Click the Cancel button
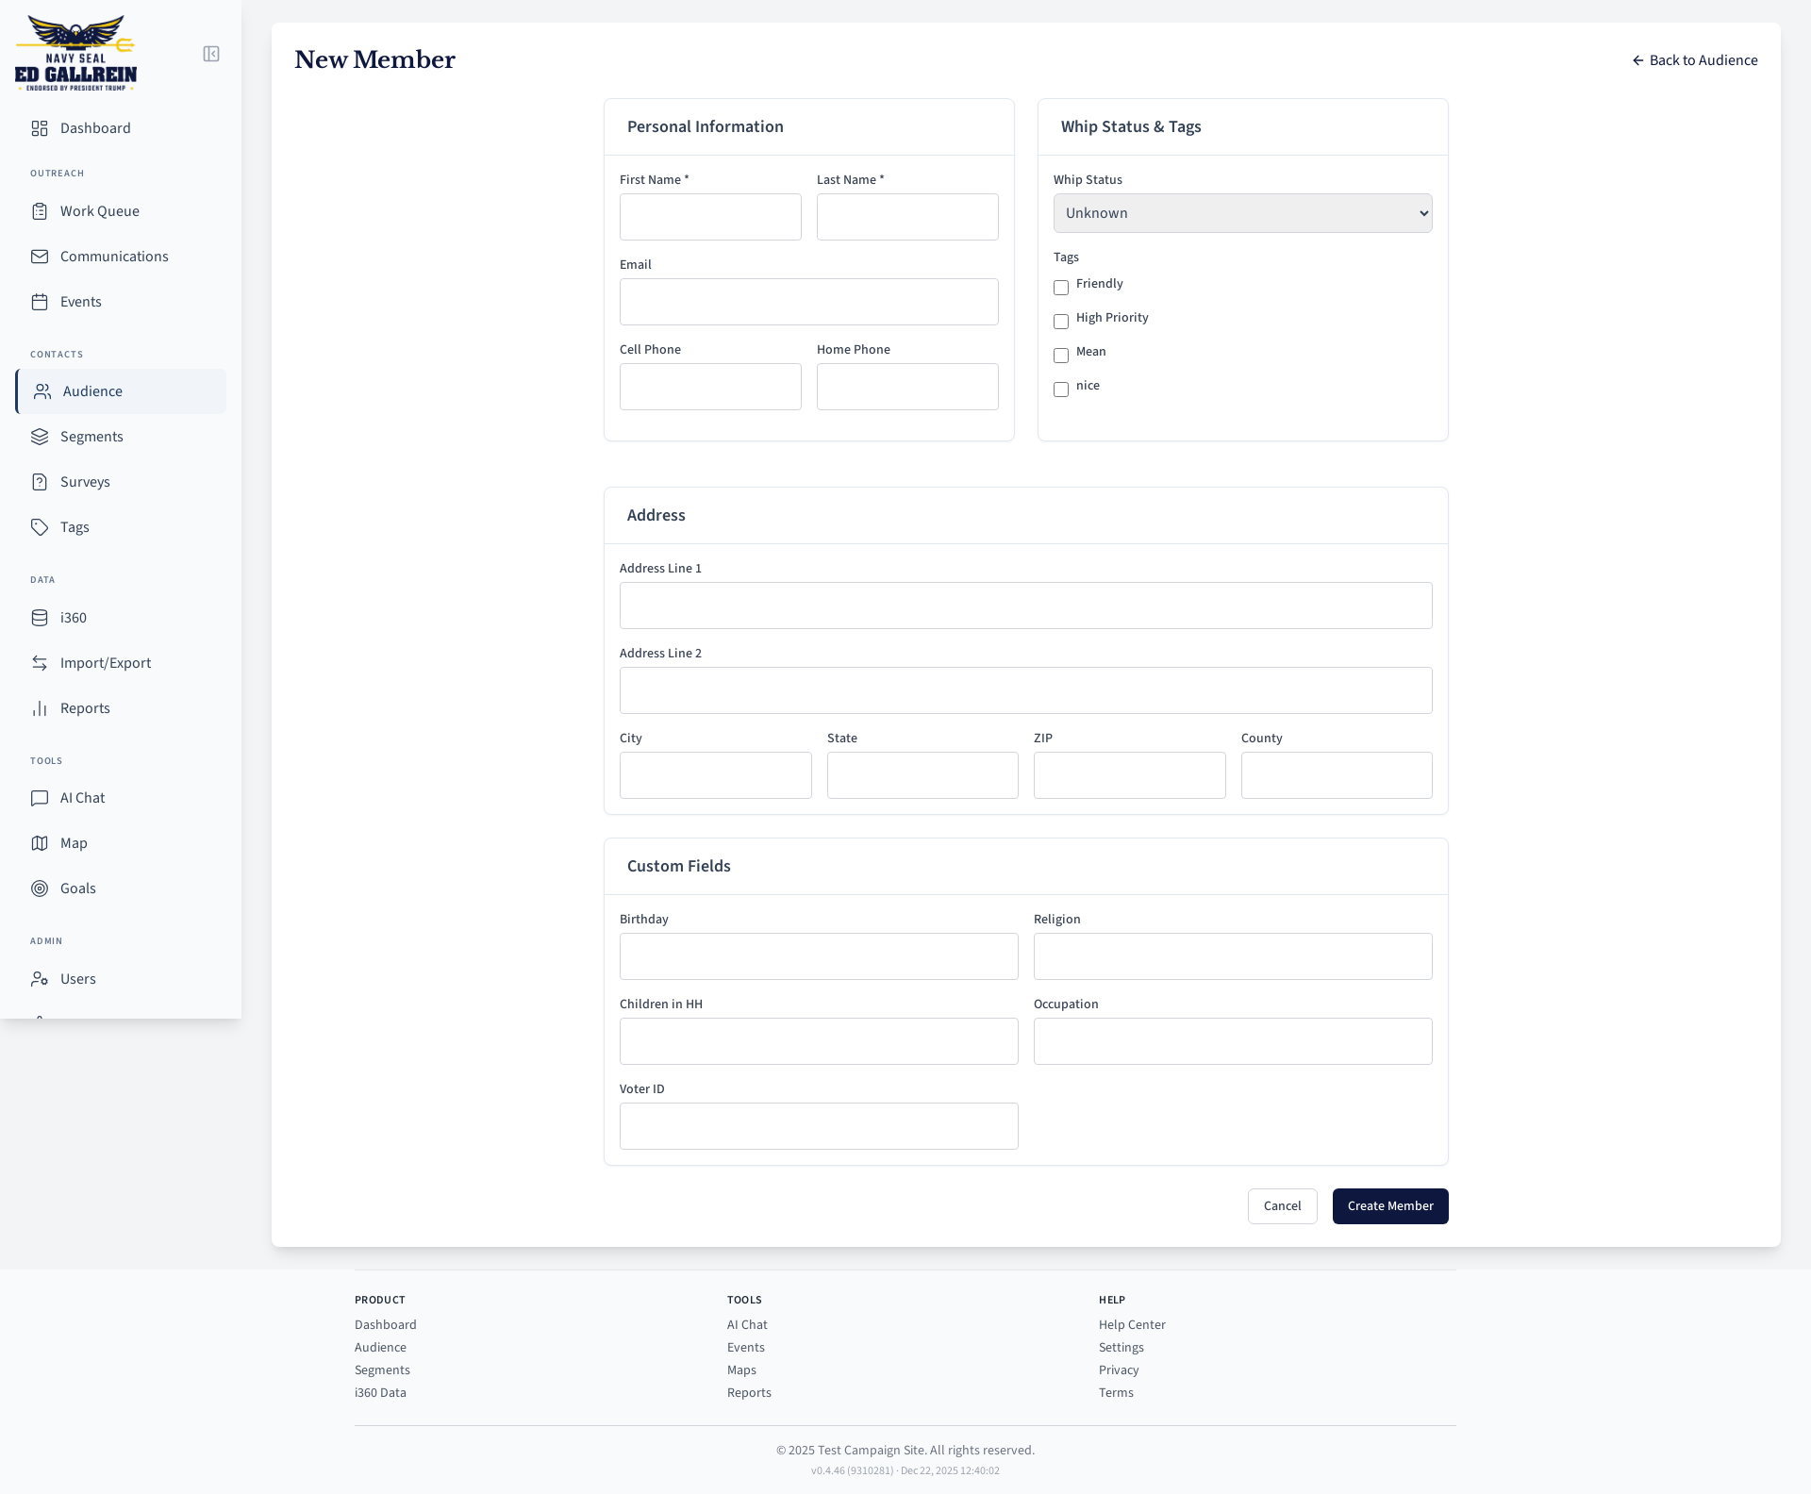The width and height of the screenshot is (1811, 1494). click(1282, 1206)
